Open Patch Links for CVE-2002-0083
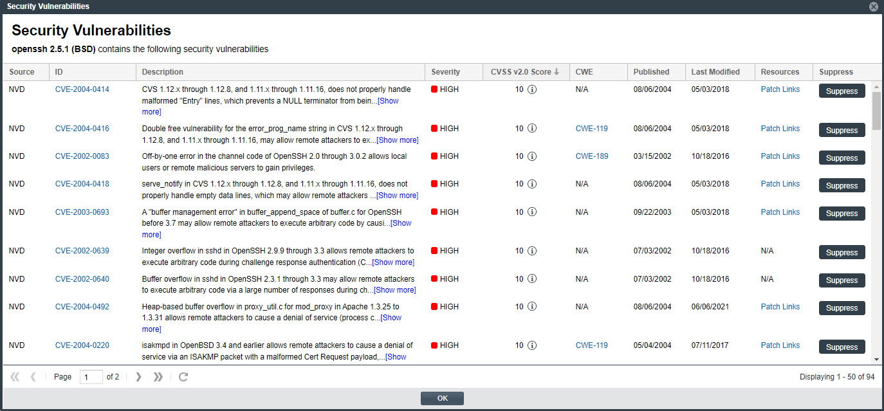The width and height of the screenshot is (884, 411). (780, 156)
